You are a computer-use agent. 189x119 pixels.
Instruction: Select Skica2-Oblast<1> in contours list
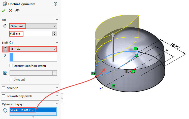[x=33, y=110]
